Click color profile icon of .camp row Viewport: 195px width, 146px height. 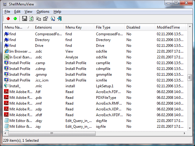[x=6, y=63]
